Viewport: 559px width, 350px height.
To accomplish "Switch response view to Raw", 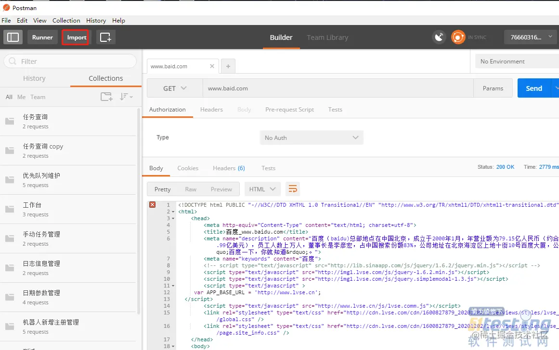I will pos(191,189).
